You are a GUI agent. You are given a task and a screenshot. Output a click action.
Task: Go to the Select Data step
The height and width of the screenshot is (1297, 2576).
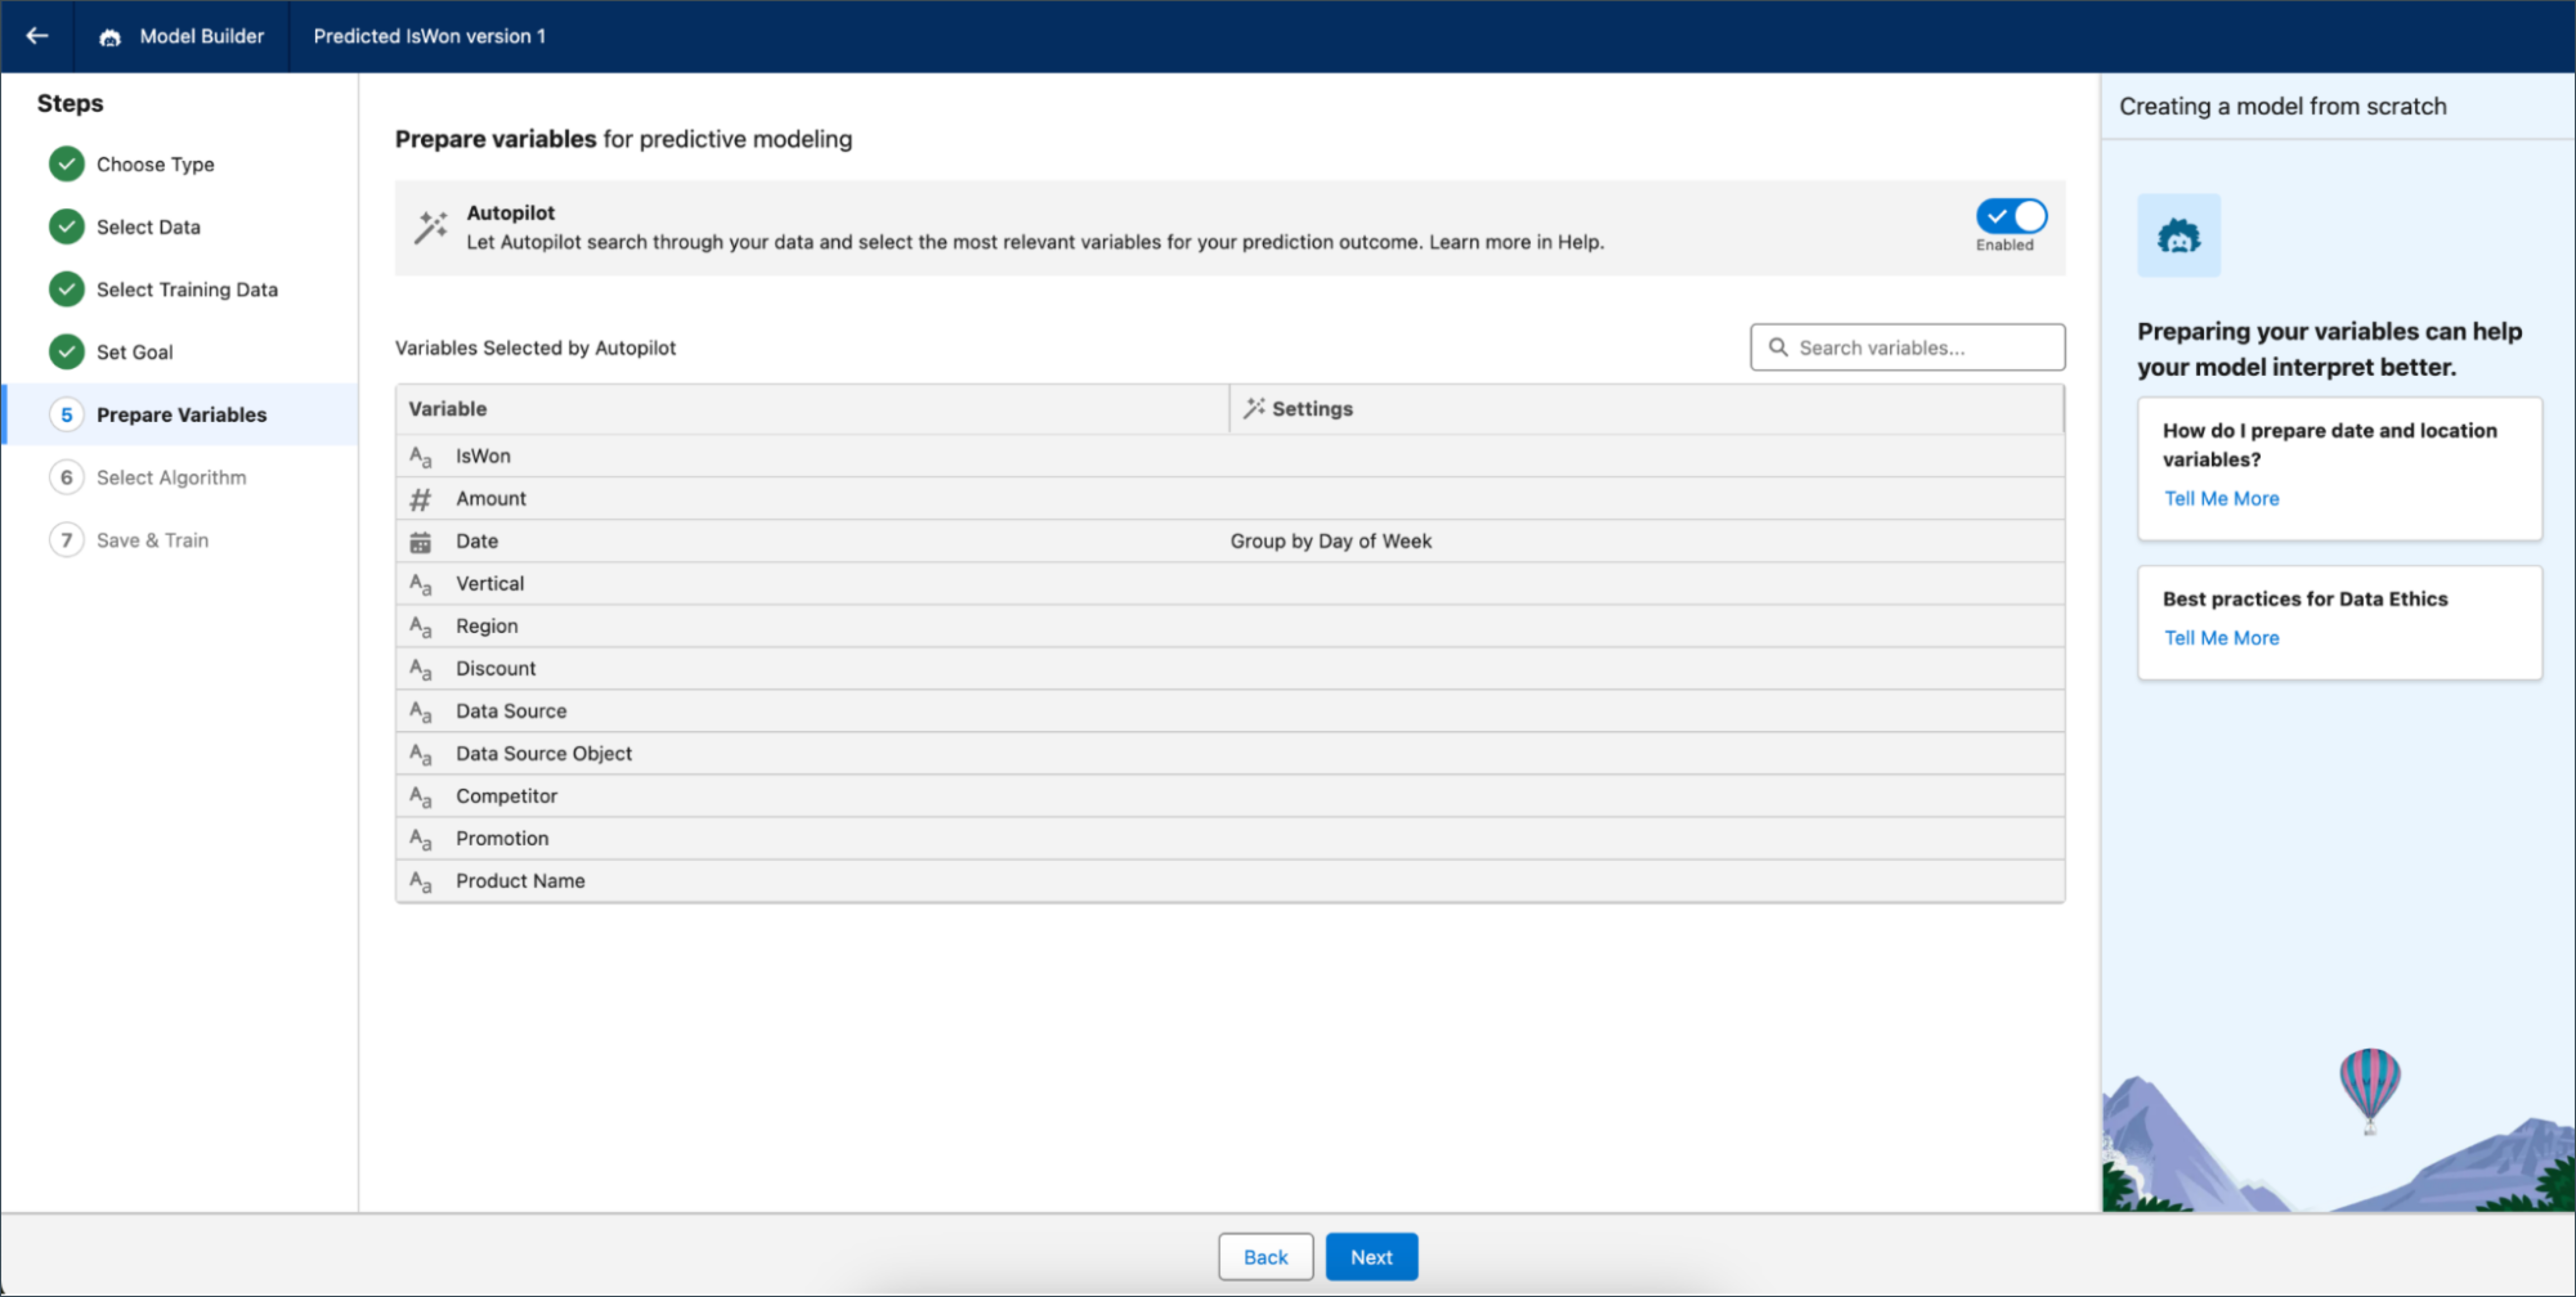148,227
